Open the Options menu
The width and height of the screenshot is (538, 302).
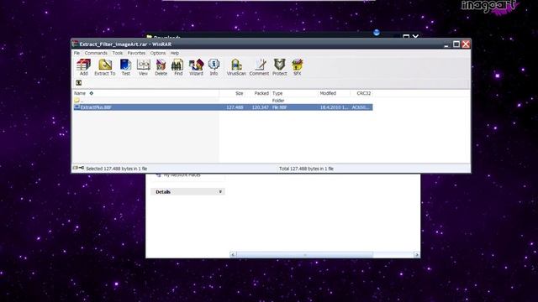click(x=158, y=53)
